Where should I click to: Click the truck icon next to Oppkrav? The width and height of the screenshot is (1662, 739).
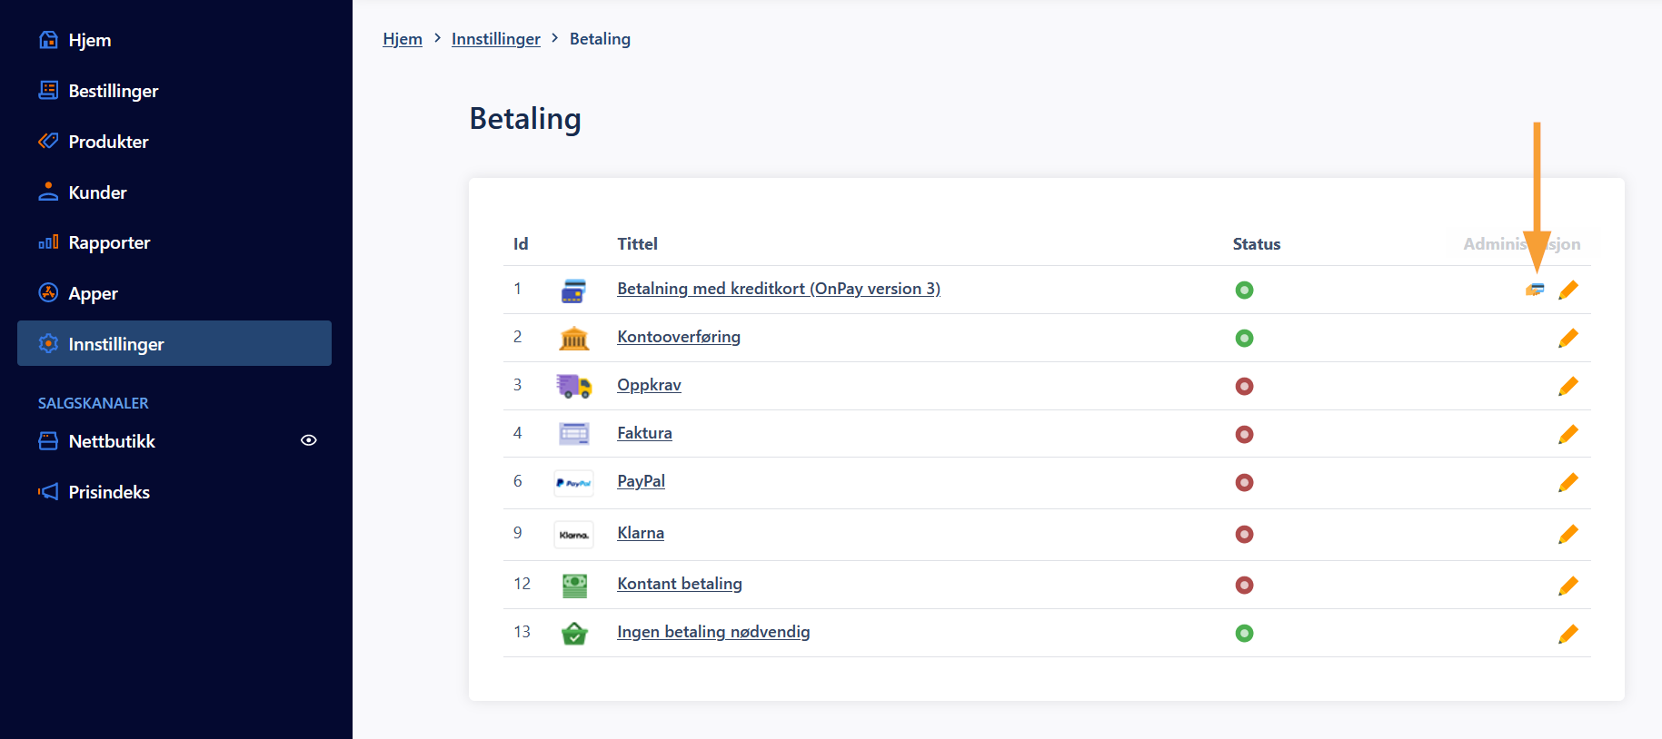(573, 386)
